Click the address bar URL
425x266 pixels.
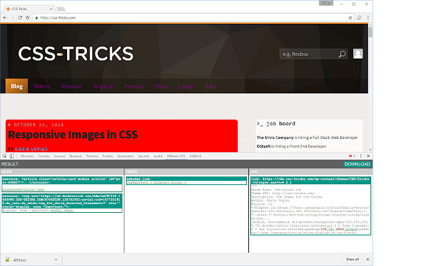pyautogui.click(x=58, y=18)
